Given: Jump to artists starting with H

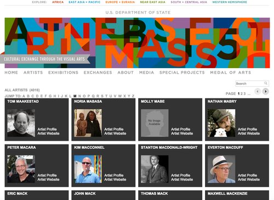Looking at the screenshot, I should tap(54, 96).
